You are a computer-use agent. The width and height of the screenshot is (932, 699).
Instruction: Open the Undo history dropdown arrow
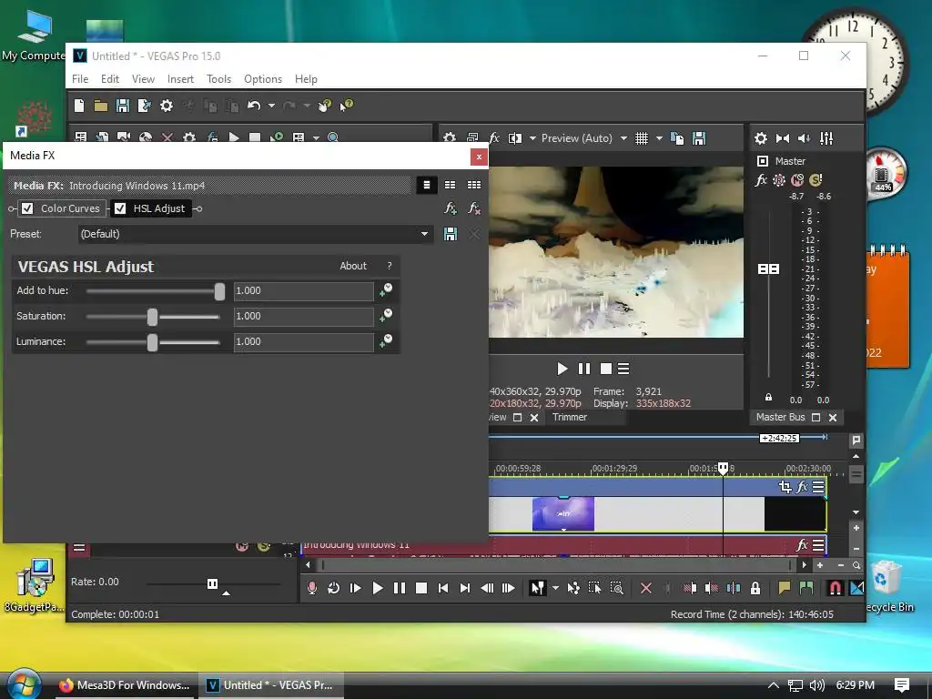click(x=271, y=106)
